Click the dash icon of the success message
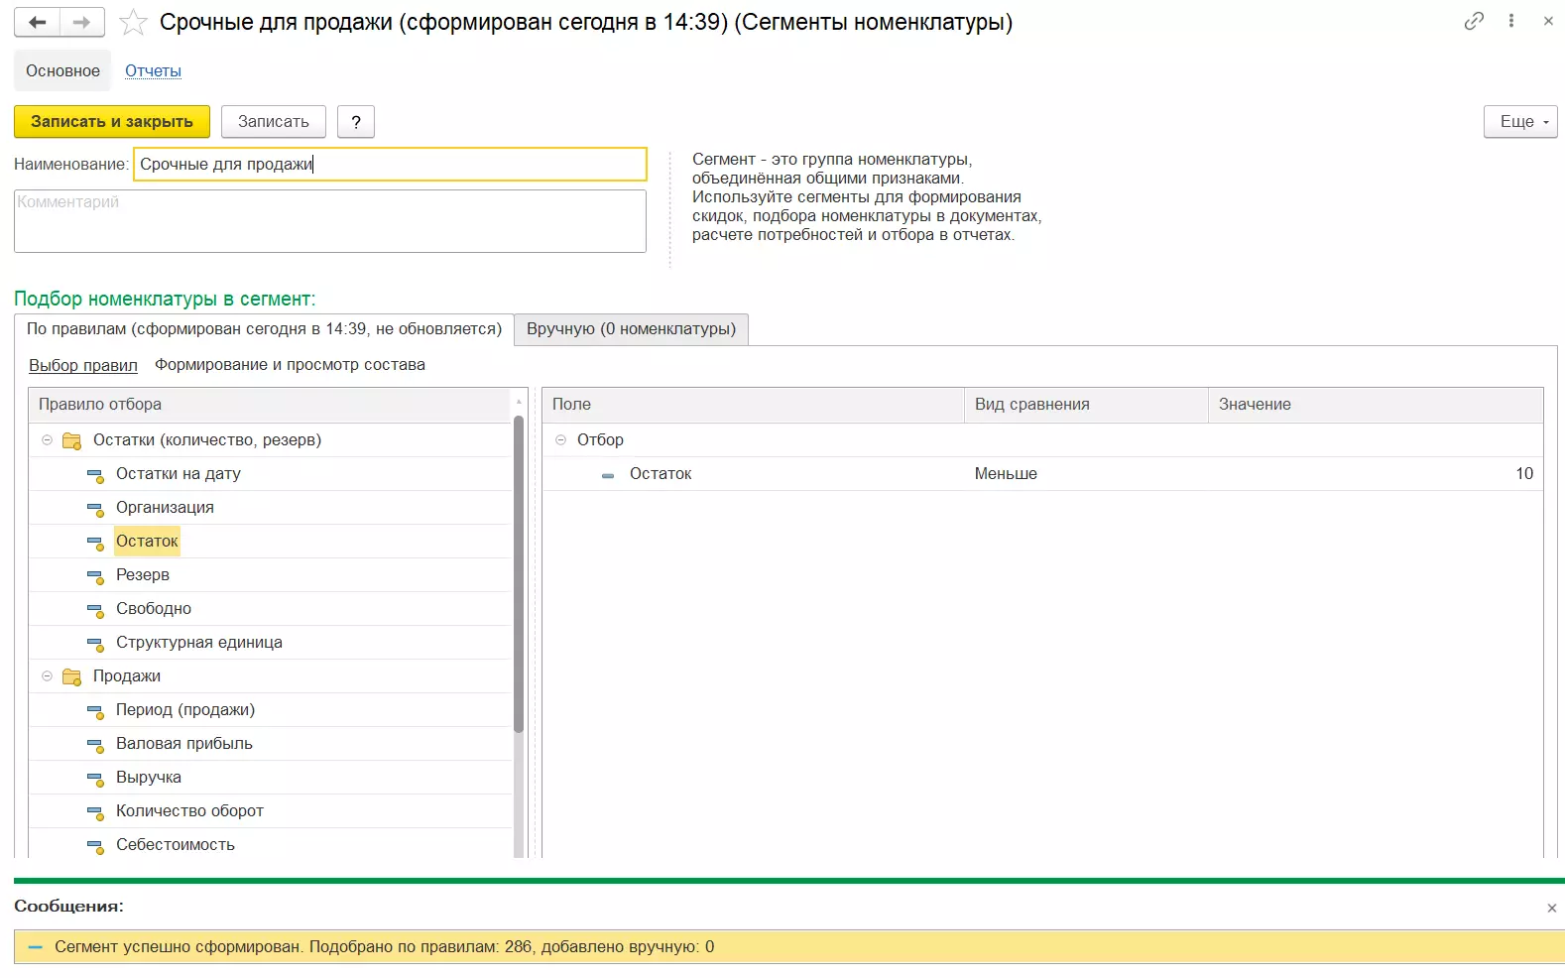The image size is (1565, 978). coord(36,947)
